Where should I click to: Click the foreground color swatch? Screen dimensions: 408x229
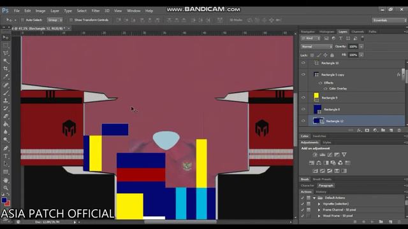pos(4,200)
